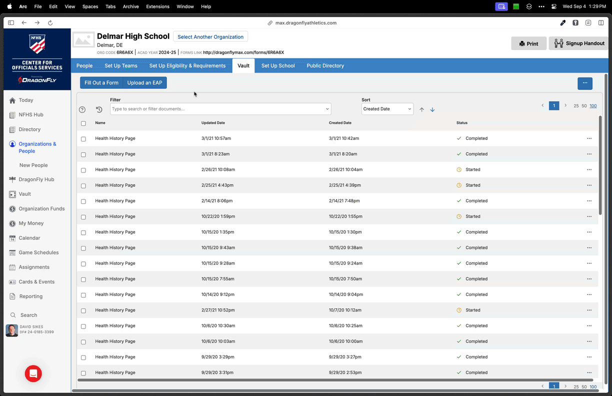Open the blue three-dot actions menu
Viewport: 612px width, 396px height.
coord(584,83)
